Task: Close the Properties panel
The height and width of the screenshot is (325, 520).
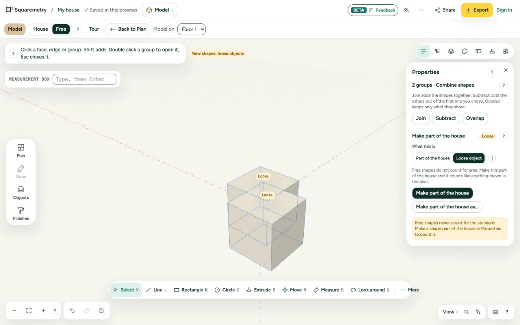Action: [506, 70]
